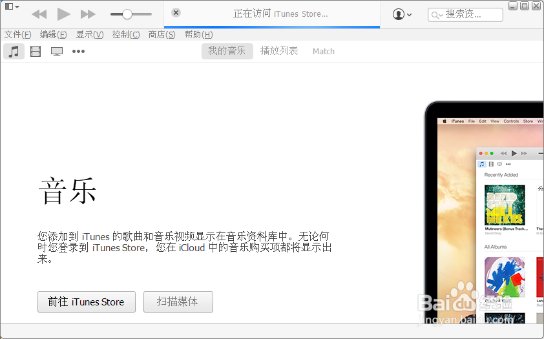544x339 pixels.
Task: Open the Match tab
Action: [323, 51]
